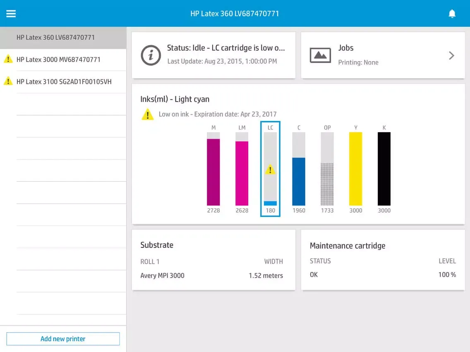
Task: Click the status info icon
Action: (151, 55)
